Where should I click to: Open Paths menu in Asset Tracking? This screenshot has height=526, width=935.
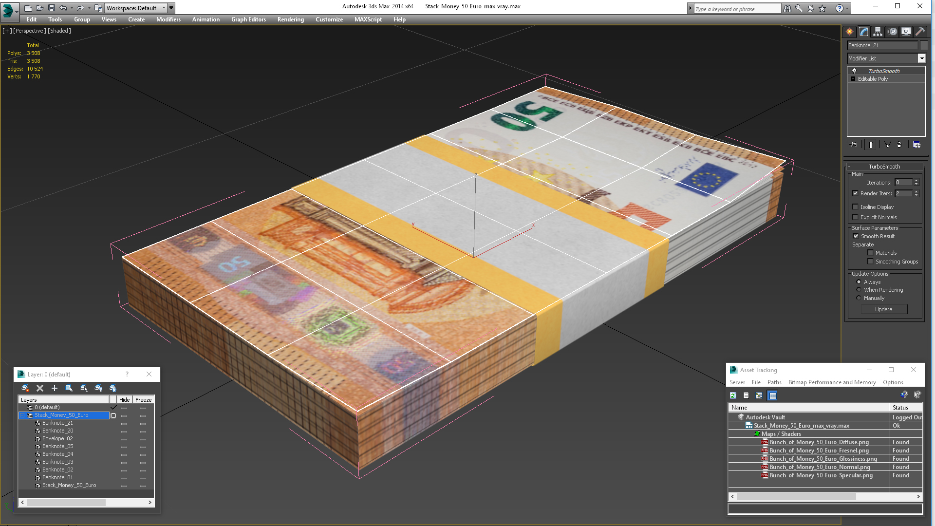pos(774,382)
